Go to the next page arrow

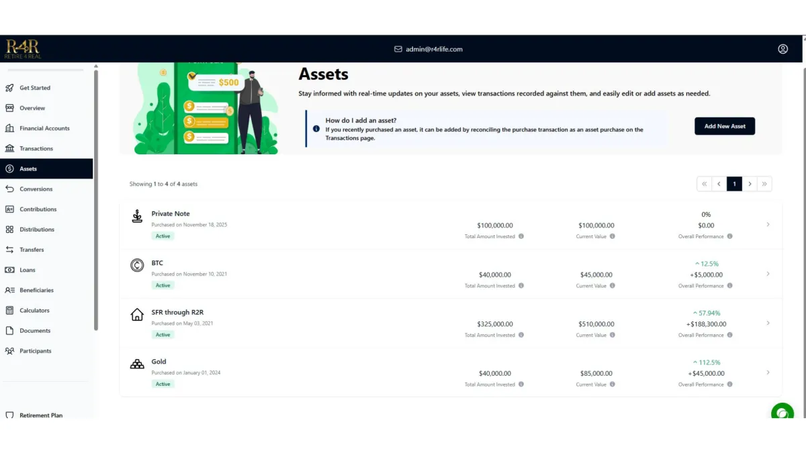coord(750,184)
